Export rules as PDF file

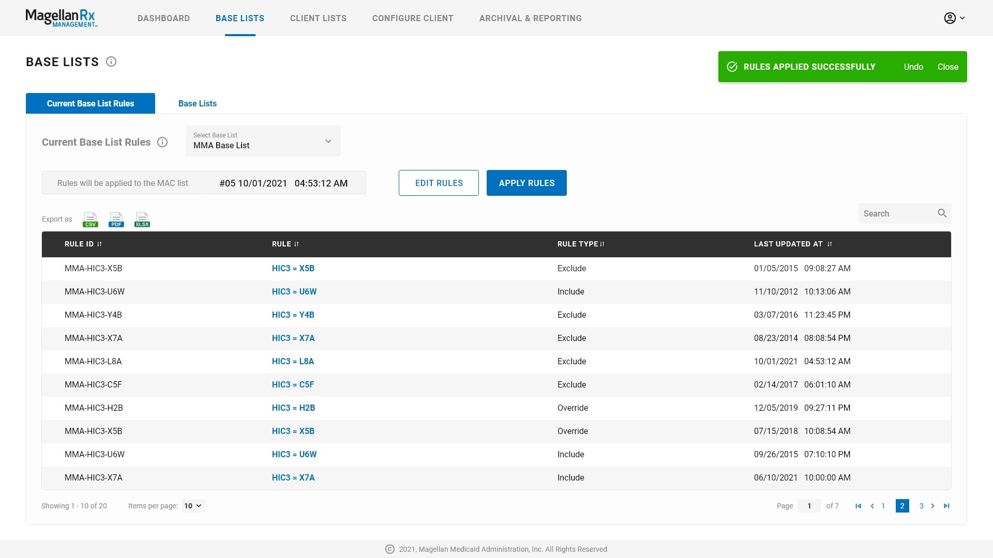[x=116, y=220]
